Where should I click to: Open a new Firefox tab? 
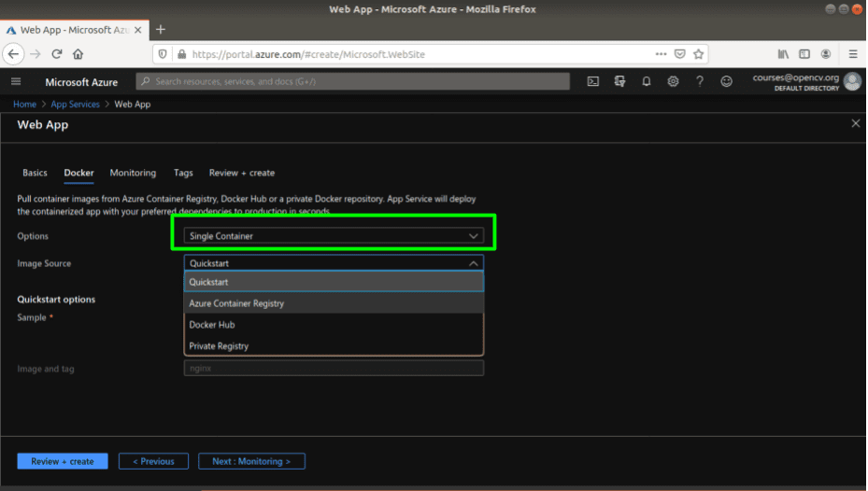click(x=161, y=30)
